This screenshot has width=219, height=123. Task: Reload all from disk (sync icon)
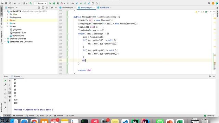pyautogui.click(x=10, y=3)
